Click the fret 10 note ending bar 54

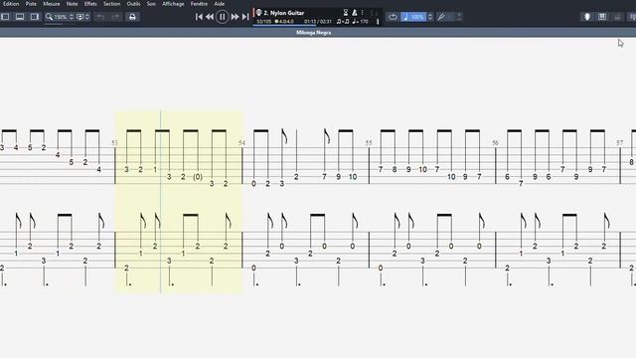coord(353,177)
